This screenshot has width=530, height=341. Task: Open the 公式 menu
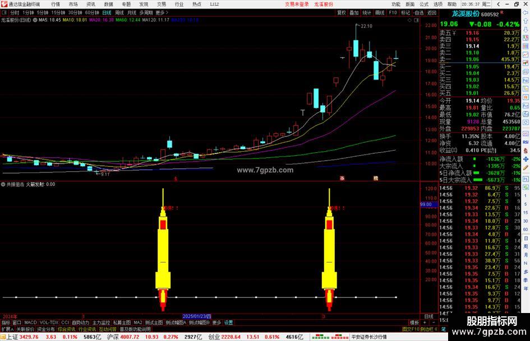[x=424, y=4]
